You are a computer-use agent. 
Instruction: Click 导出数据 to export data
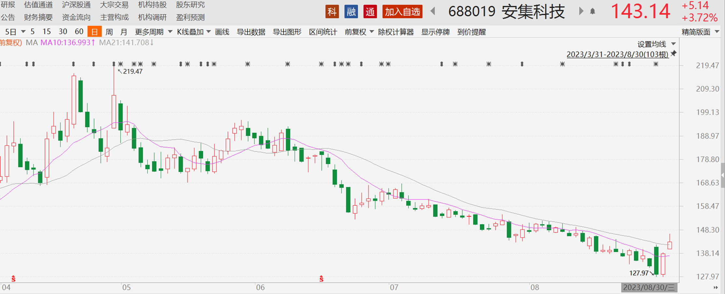tap(251, 32)
